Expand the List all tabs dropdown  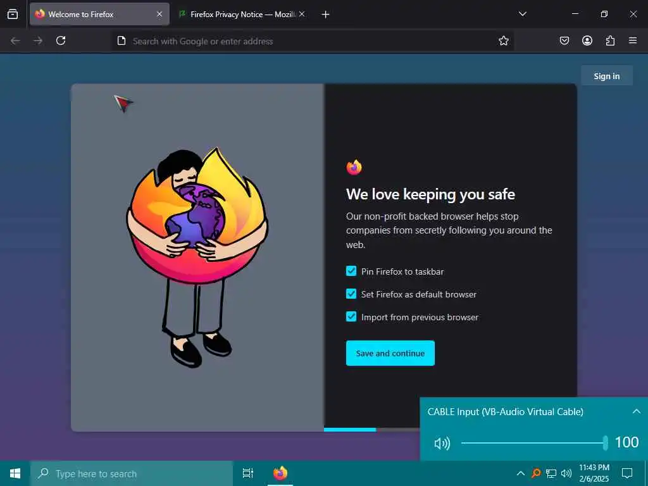pyautogui.click(x=523, y=14)
